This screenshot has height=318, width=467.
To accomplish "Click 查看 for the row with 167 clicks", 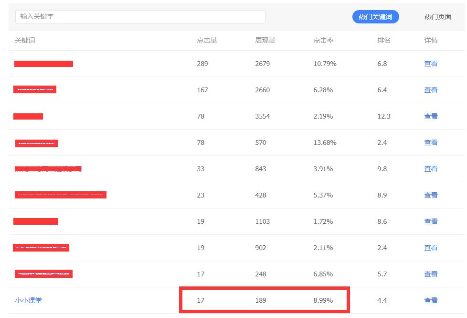I will coord(430,89).
